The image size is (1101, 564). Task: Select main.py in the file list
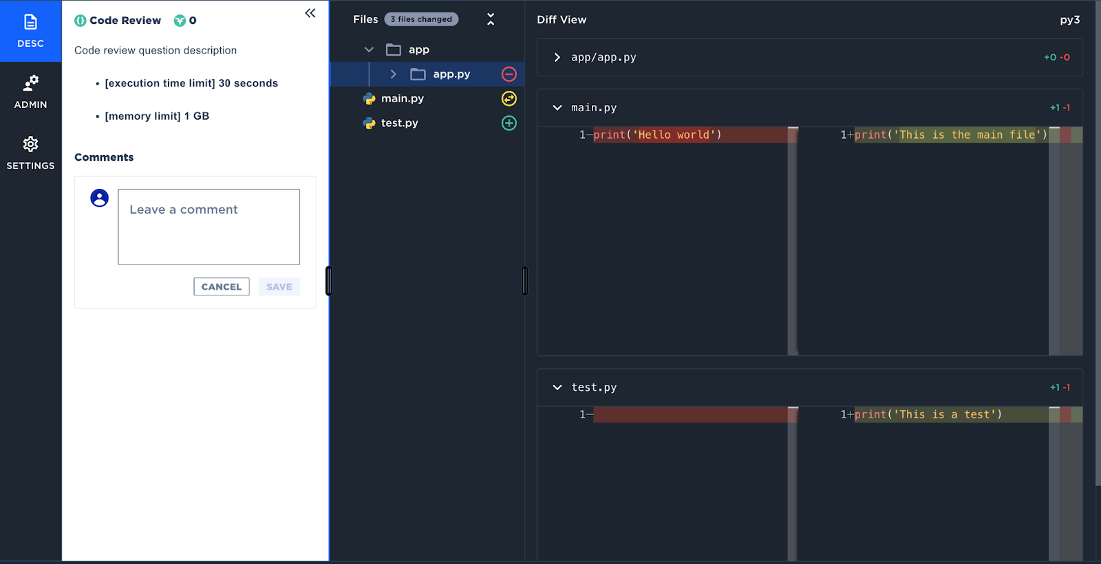pyautogui.click(x=403, y=99)
